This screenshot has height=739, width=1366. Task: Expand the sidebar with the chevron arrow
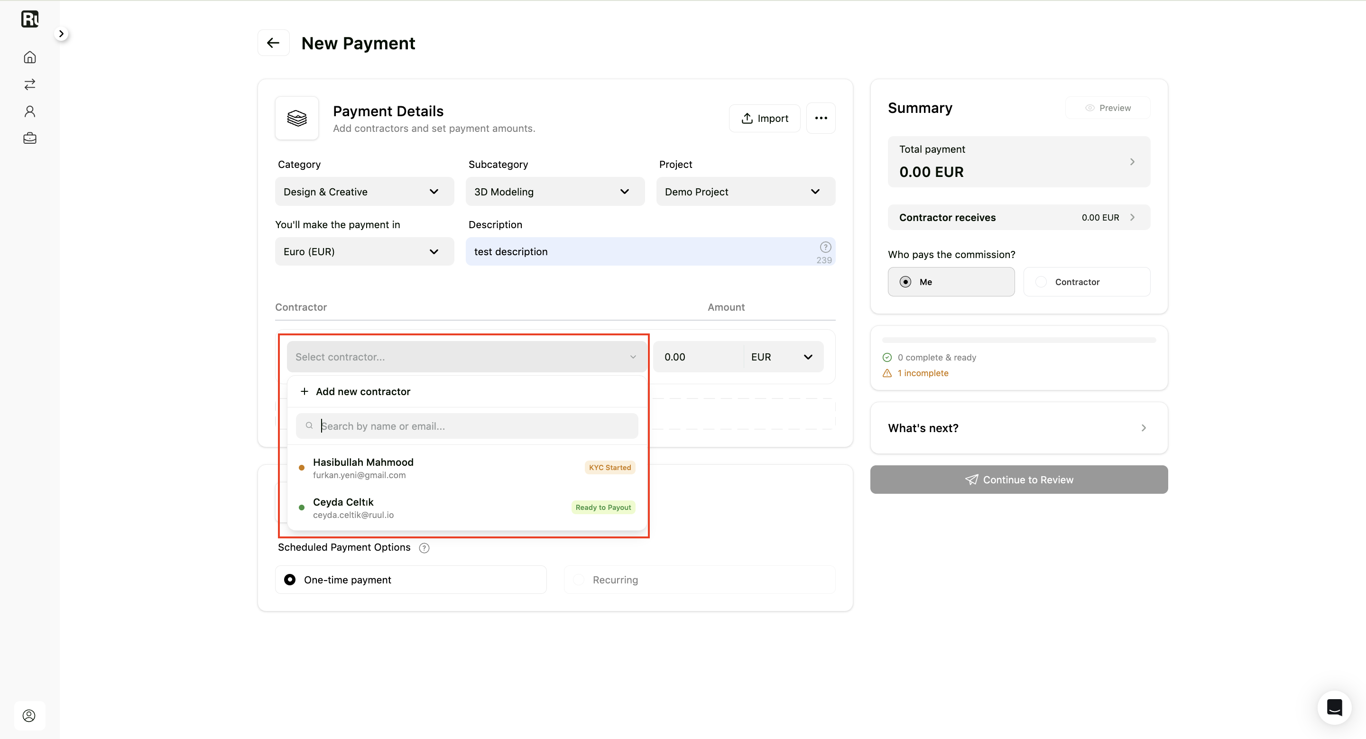[x=62, y=34]
